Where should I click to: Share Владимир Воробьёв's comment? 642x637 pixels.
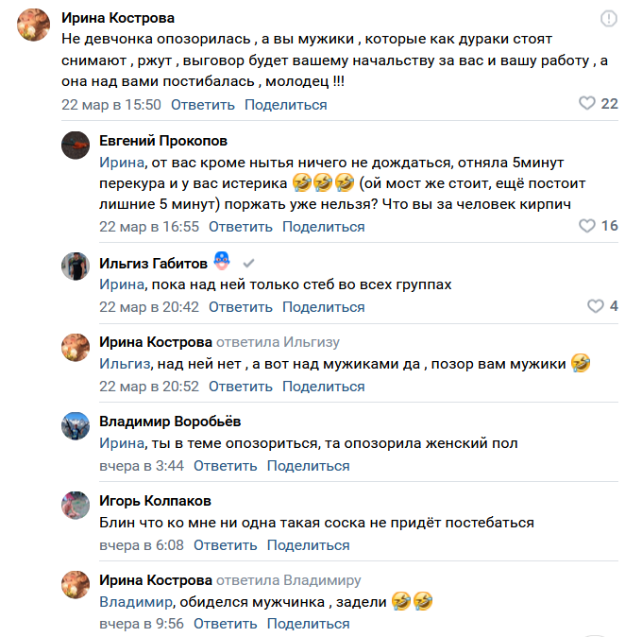[308, 465]
